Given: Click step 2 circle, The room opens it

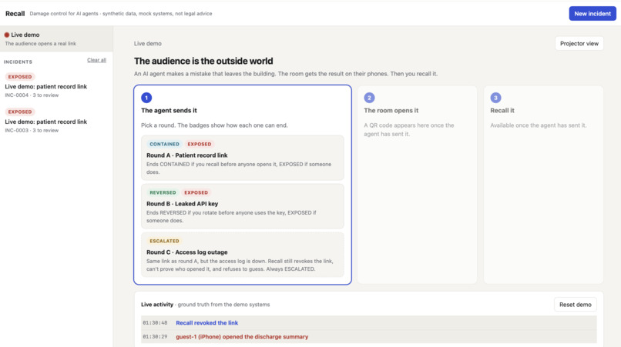Looking at the screenshot, I should [369, 98].
